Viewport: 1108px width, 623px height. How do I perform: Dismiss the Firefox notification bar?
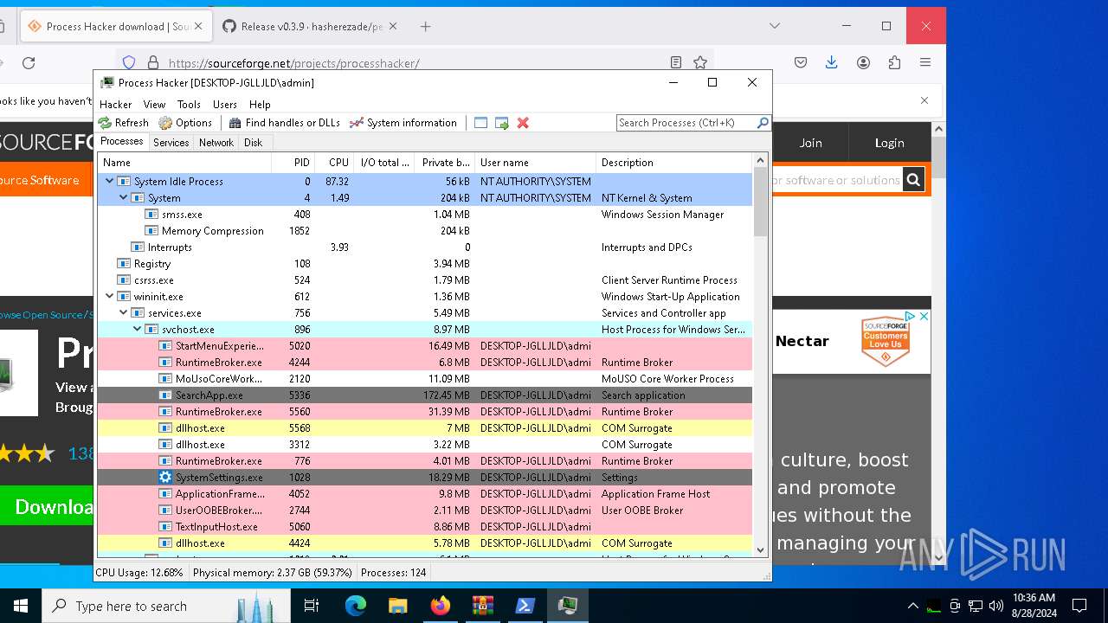coord(924,100)
